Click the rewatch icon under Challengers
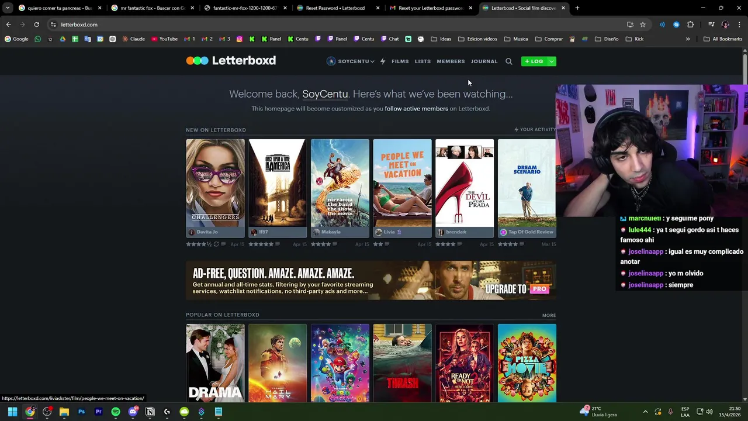 point(216,244)
